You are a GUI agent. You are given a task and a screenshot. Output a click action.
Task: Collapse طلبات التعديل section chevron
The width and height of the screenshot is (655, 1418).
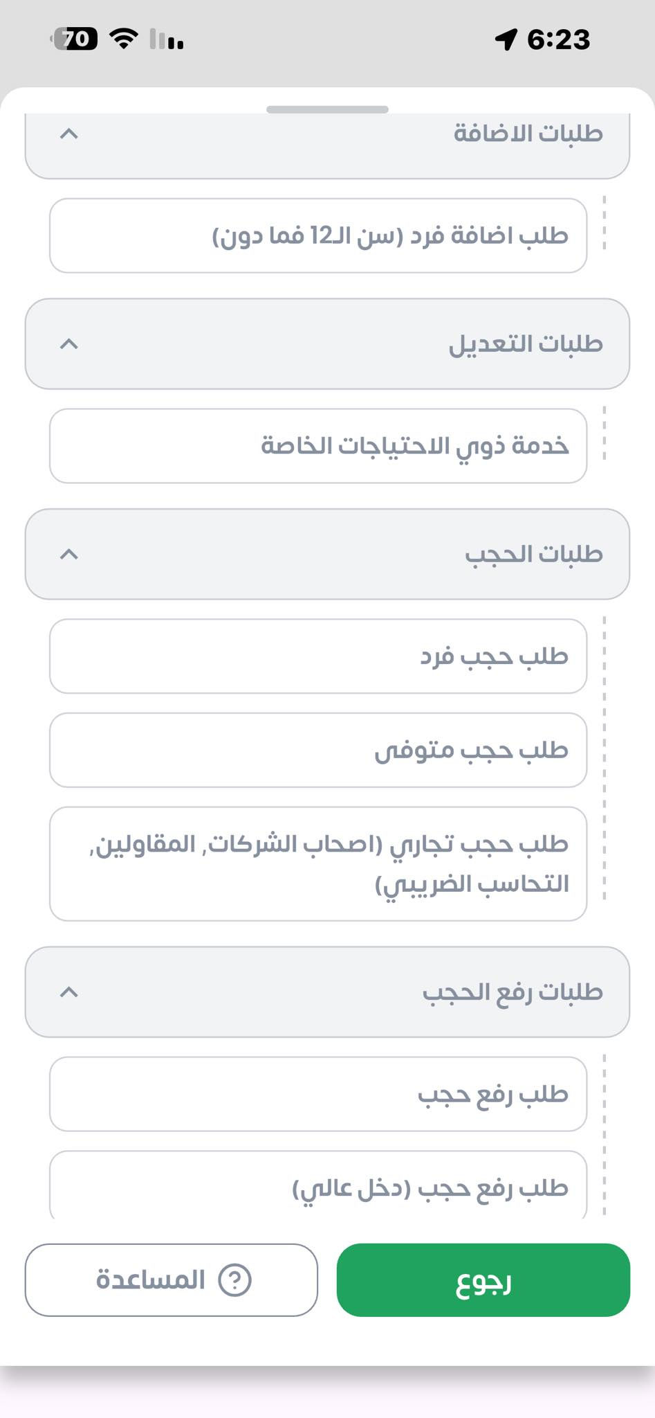[69, 343]
